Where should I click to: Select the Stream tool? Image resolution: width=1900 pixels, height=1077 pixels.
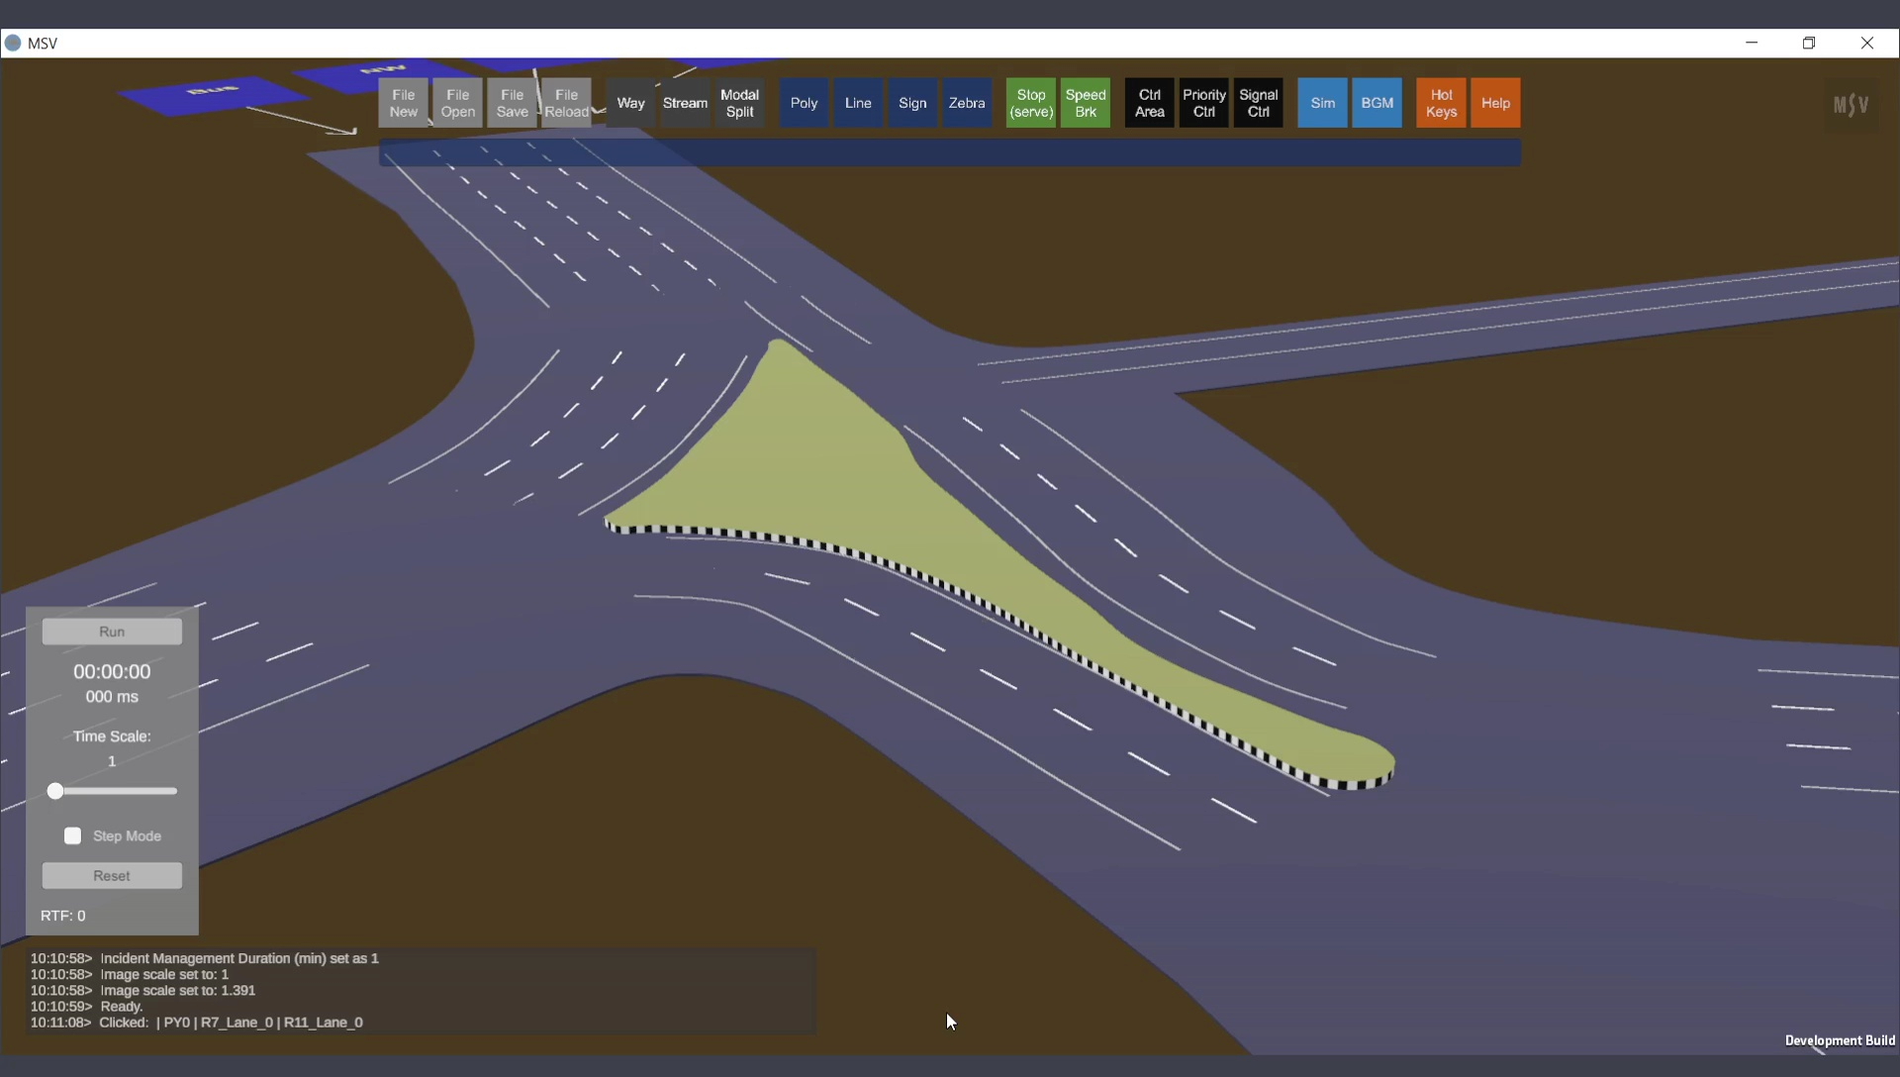(685, 103)
